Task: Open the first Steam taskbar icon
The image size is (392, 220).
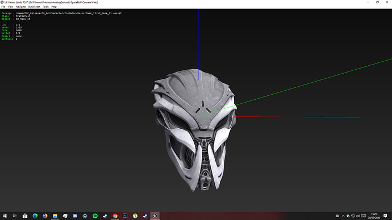Action: point(105,216)
